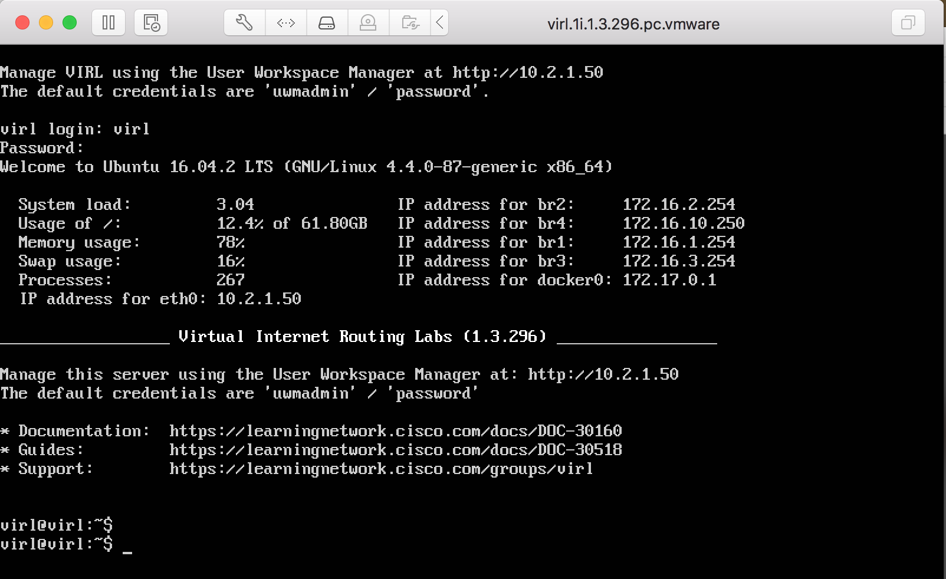
Task: Click the Support URL groups/virl
Action: (x=381, y=469)
